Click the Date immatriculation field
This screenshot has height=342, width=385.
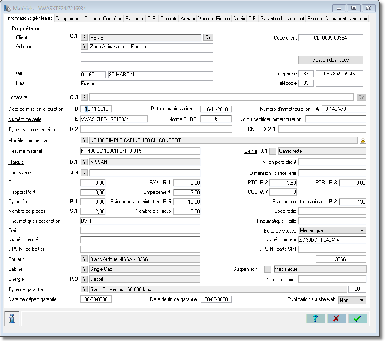tap(216, 109)
